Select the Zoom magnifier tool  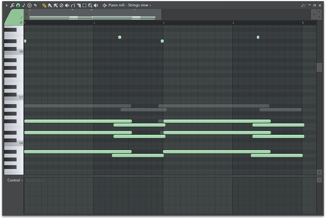(90, 5)
